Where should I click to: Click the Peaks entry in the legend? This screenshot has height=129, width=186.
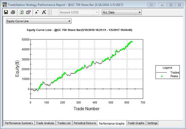[174, 76]
